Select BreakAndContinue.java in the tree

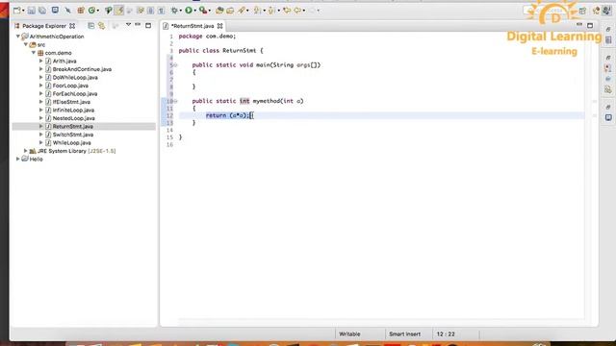coord(82,69)
